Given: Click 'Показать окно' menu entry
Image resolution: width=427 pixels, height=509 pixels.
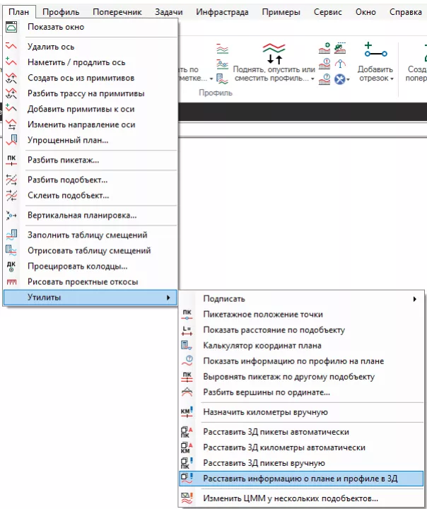Looking at the screenshot, I should click(x=55, y=27).
